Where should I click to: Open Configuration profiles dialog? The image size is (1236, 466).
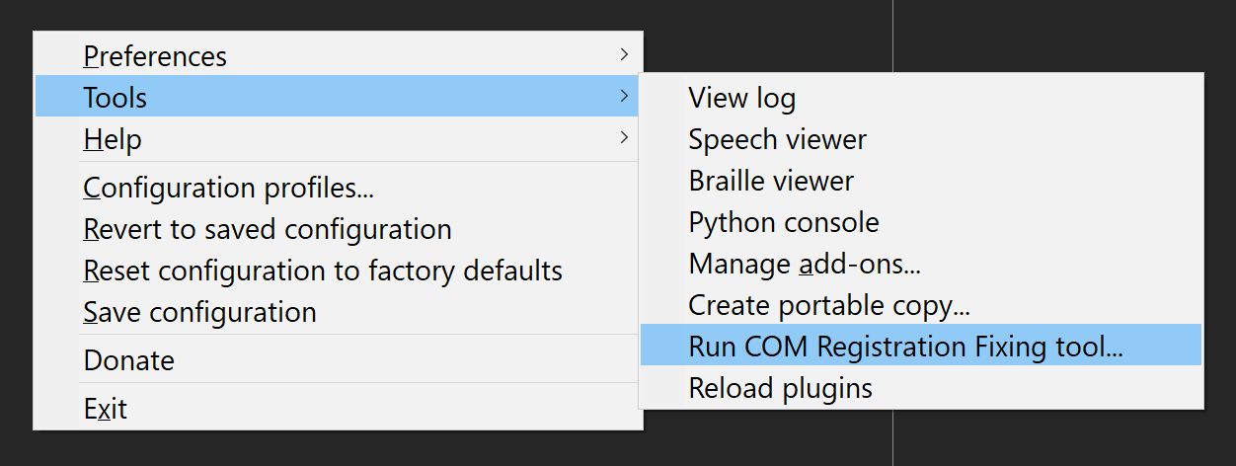click(228, 187)
